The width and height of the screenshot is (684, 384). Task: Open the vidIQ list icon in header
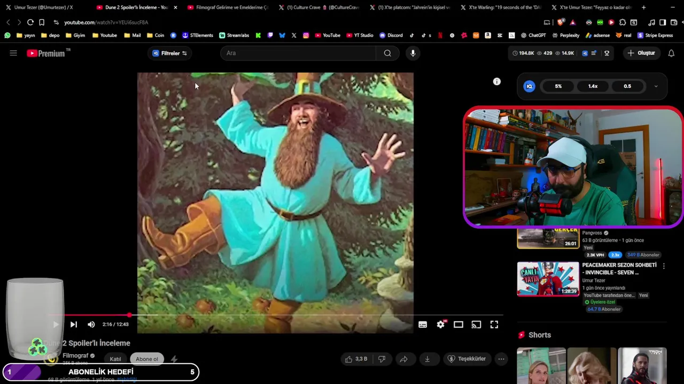(x=594, y=53)
